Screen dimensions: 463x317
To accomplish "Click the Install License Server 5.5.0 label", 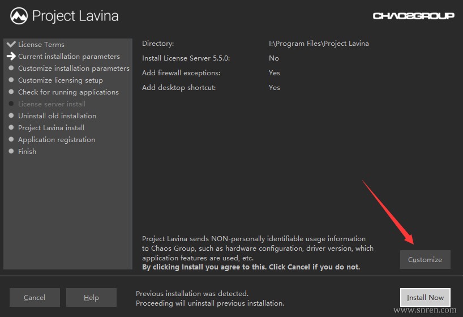I will 186,58.
